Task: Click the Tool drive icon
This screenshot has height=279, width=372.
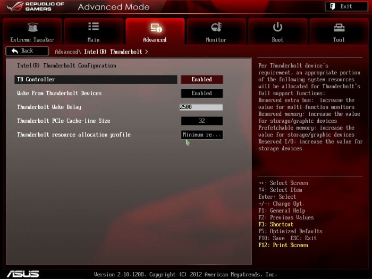Action: (x=339, y=28)
